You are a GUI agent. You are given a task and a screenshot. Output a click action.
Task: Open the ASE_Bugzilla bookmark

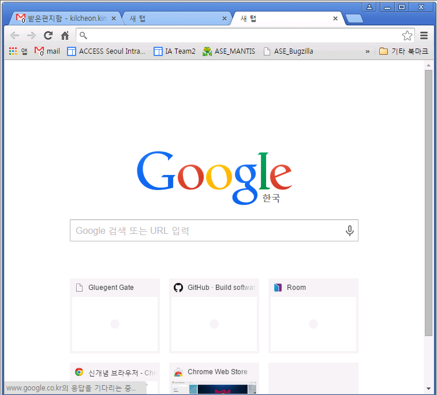(x=289, y=51)
